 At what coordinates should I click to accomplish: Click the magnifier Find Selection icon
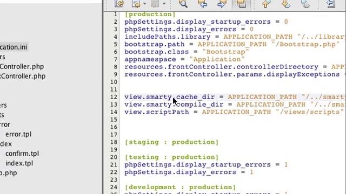tap(183, 4)
